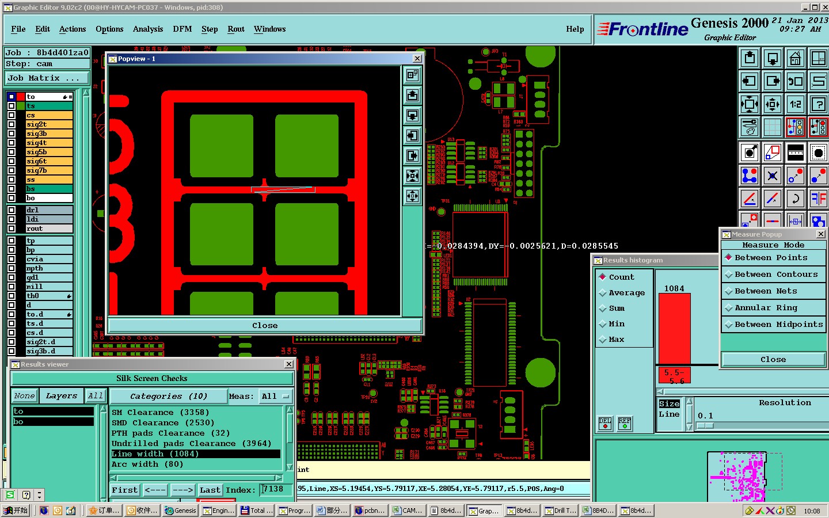This screenshot has width=829, height=518.
Task: Click the zoom out arrows icon
Action: (750, 104)
